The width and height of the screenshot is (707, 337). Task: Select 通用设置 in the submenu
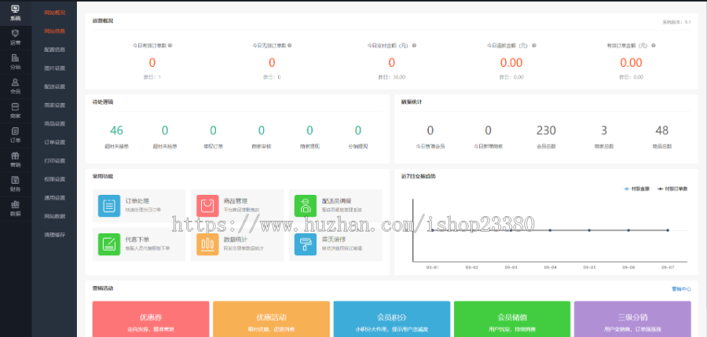54,198
